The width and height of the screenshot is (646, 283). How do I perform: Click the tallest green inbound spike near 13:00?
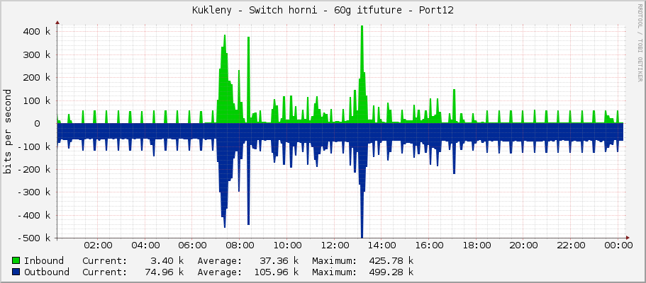(x=362, y=74)
